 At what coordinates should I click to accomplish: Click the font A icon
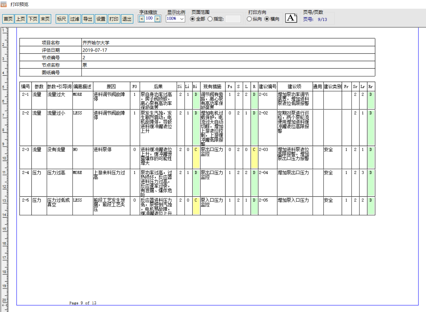coord(291,18)
